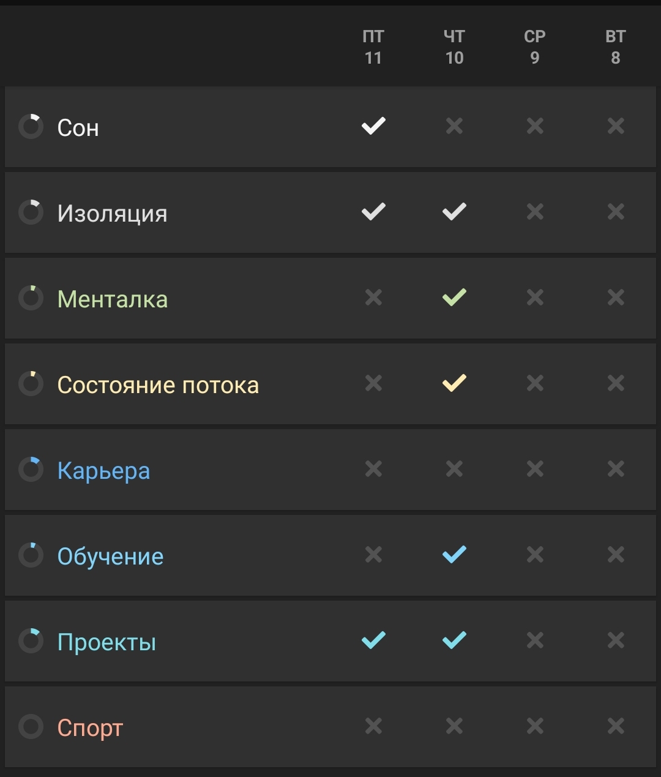Mark Менталка done for Tuesday 8
The image size is (661, 777).
616,298
